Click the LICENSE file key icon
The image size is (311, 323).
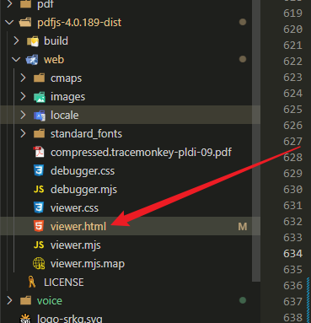click(x=32, y=282)
